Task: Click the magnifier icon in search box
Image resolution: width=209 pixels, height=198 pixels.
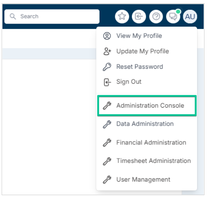Action: [13, 16]
